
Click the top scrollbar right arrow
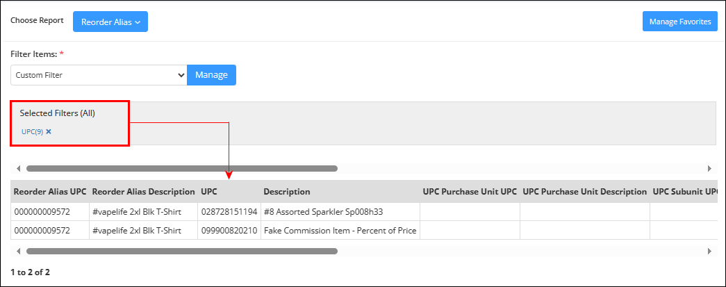click(709, 168)
